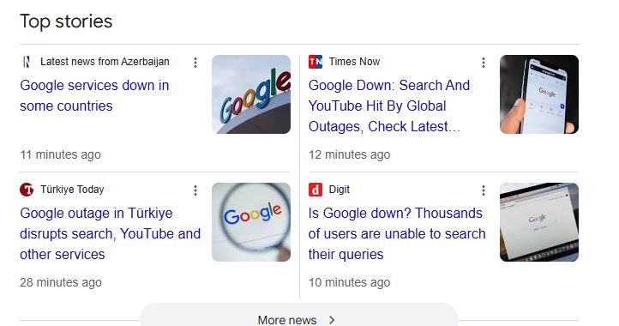619x326 pixels.
Task: Click the 'Türkiye Today' source name
Action: (72, 190)
